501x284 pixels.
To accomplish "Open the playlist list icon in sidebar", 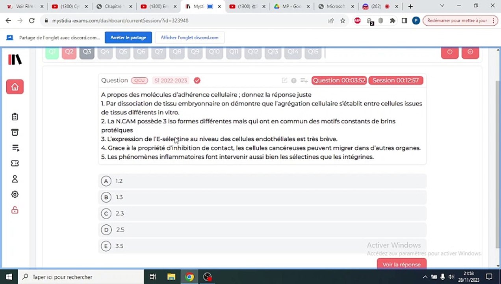I will tap(15, 148).
